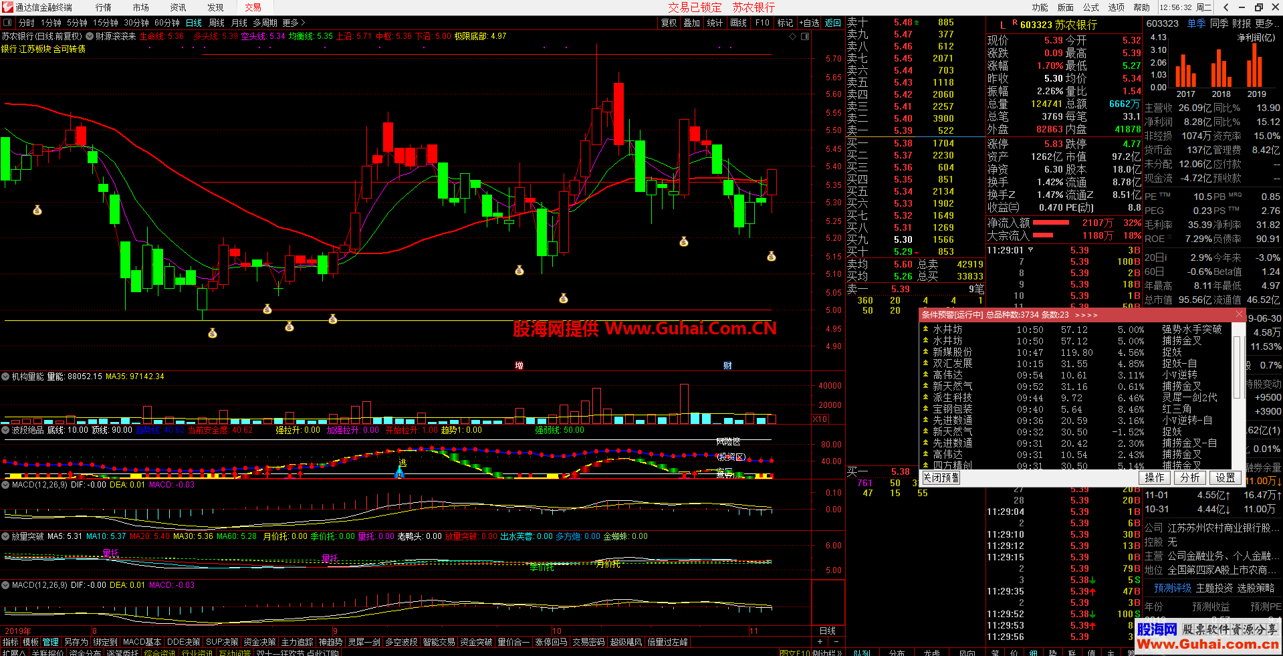Click the alert icon for 宝钢包装
1283x656 pixels.
925,409
